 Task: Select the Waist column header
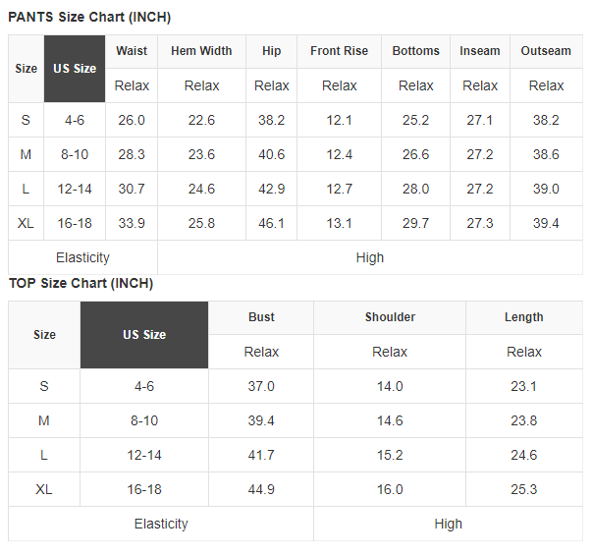[132, 51]
